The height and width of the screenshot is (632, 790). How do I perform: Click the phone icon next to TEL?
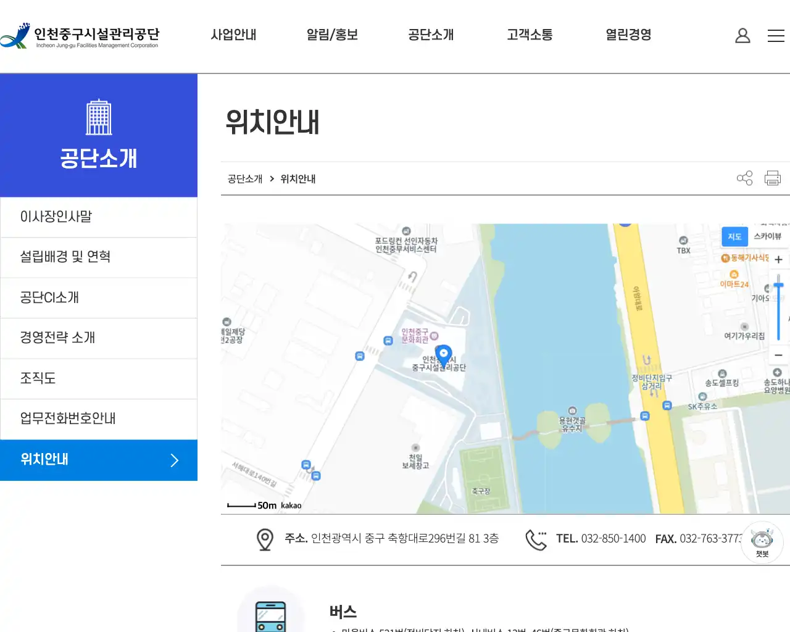(536, 538)
